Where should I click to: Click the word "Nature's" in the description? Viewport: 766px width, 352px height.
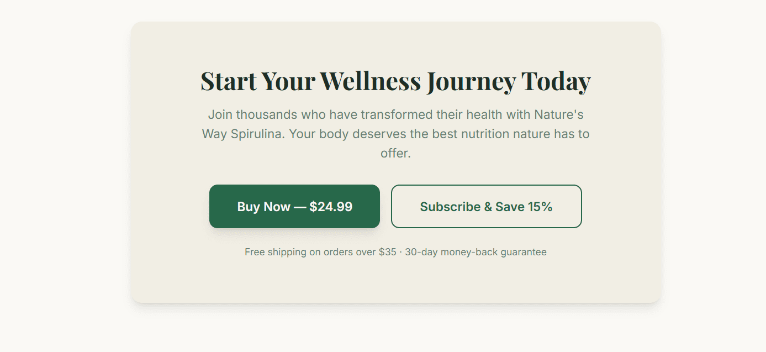point(559,115)
